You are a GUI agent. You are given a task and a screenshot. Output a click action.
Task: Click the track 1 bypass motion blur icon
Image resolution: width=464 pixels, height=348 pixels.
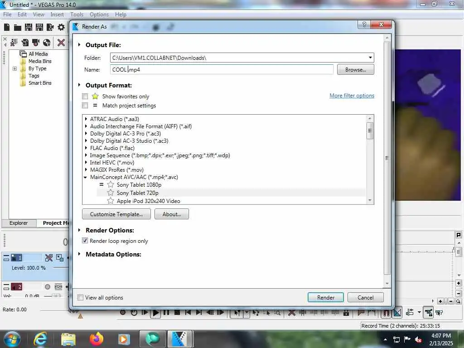(49, 258)
